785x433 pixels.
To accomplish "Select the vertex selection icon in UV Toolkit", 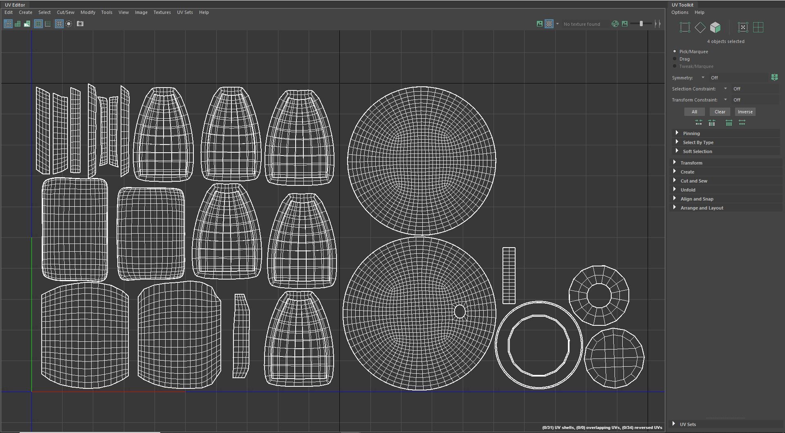I will [685, 27].
